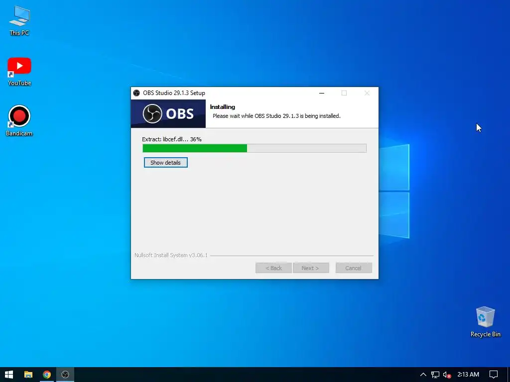This screenshot has width=510, height=382.
Task: Open the 2:13 AM clock
Action: point(468,375)
